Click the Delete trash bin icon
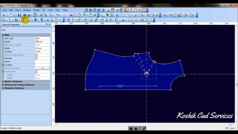238x134 pixels. tap(68, 20)
